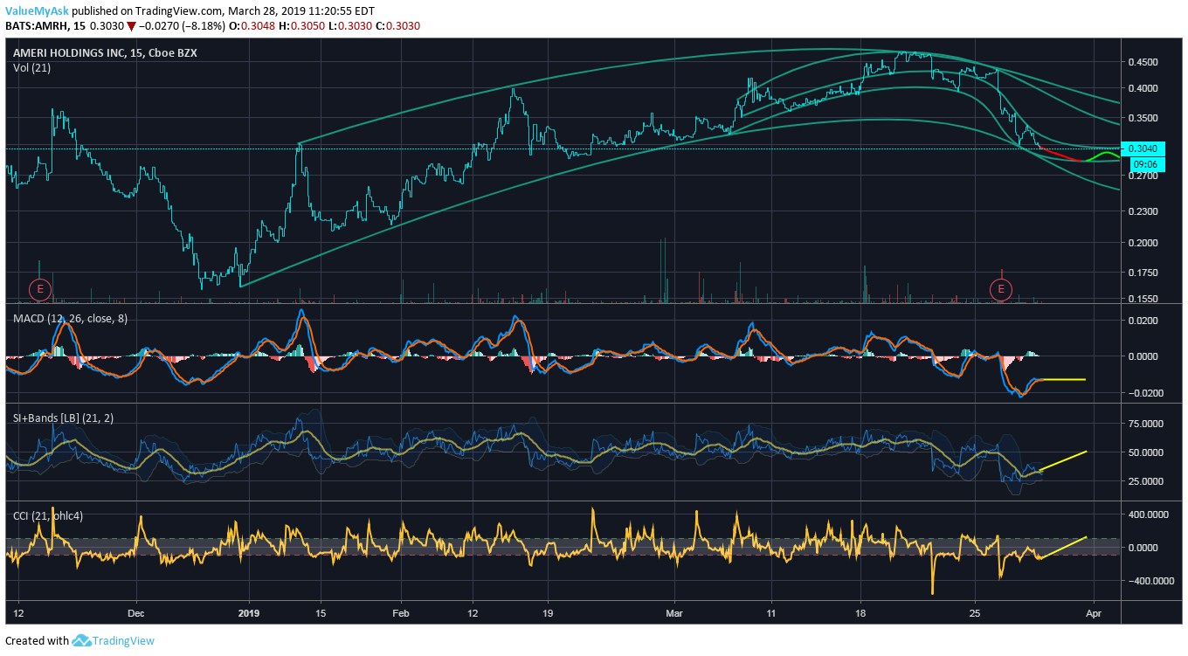Click the current price label 0.3040
Screen dimensions: 1188x656
tap(1143, 148)
